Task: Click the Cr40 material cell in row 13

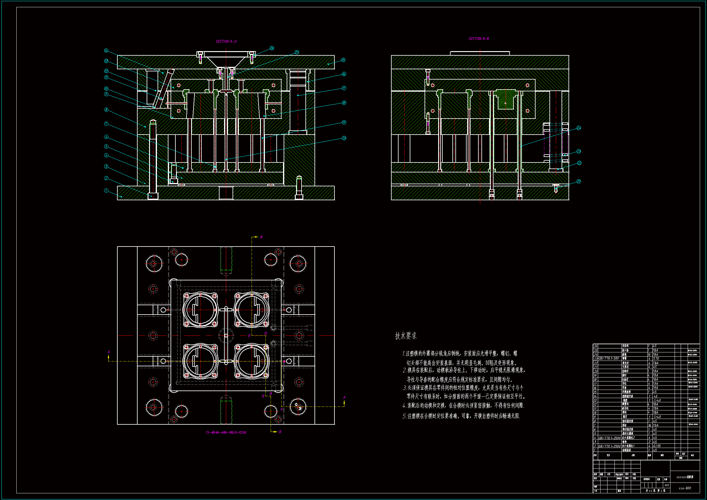Action: pos(657,400)
